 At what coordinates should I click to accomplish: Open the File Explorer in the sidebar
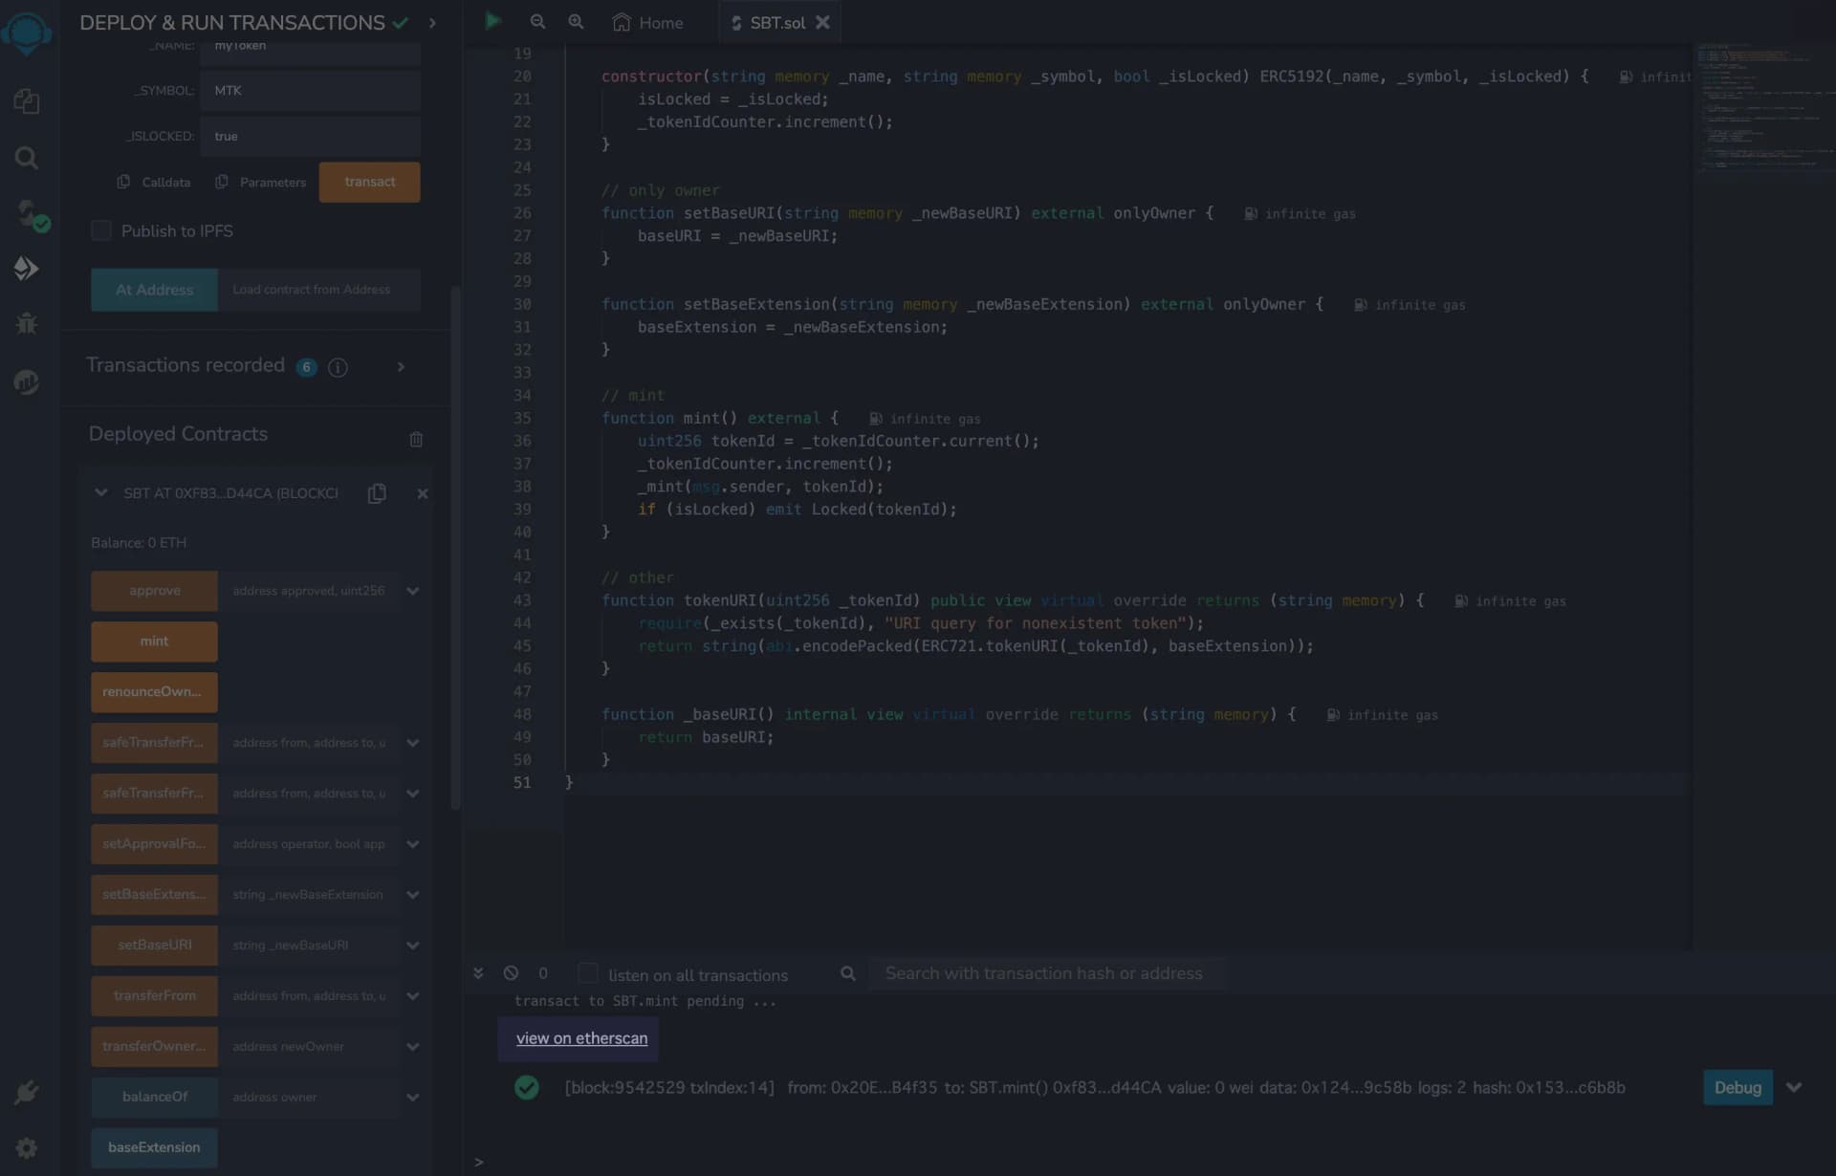[27, 101]
